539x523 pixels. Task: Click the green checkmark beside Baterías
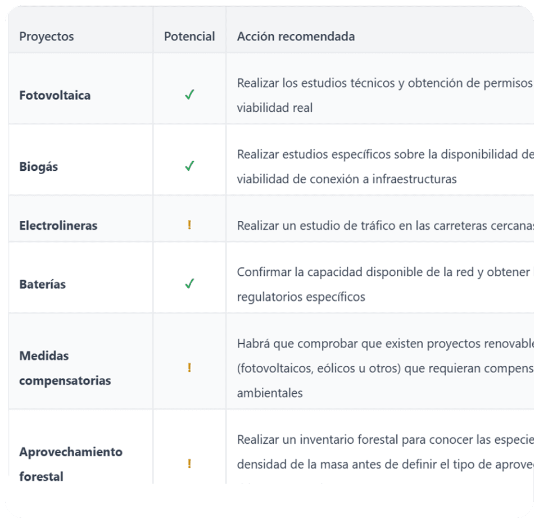(x=189, y=284)
